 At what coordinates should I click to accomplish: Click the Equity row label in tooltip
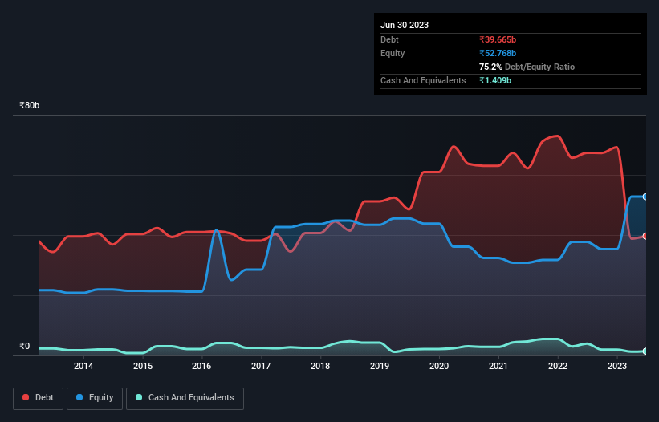click(393, 53)
